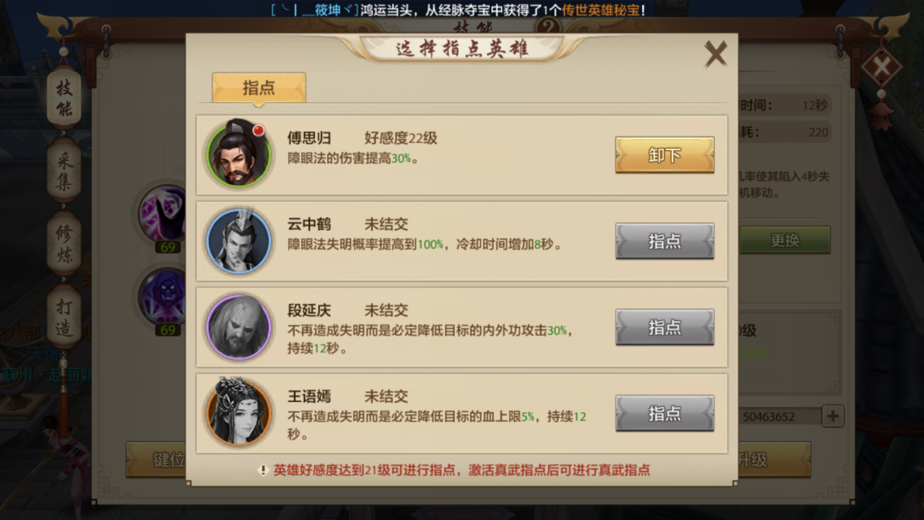Close the 选择指点英雄 dialog

715,54
